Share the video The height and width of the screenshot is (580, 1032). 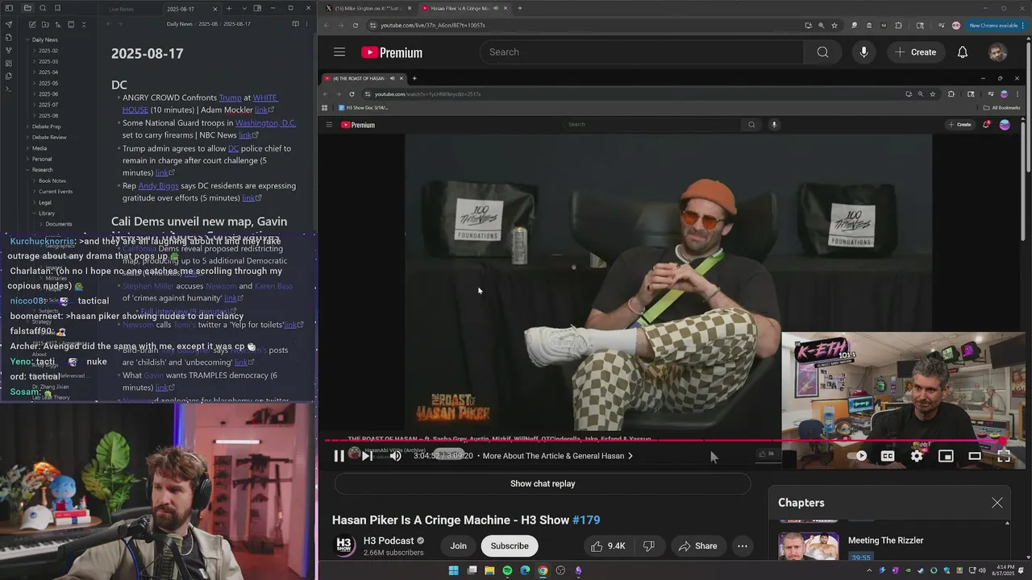(x=697, y=546)
